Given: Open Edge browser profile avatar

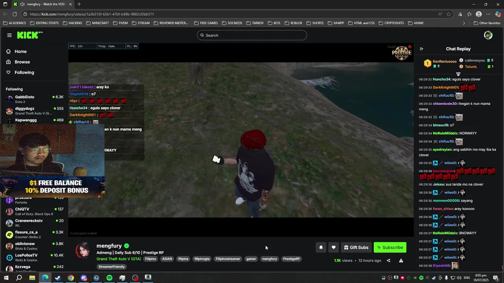Looking at the screenshot, I should (x=479, y=14).
